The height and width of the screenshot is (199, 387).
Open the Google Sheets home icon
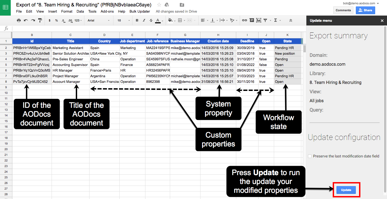click(5, 8)
